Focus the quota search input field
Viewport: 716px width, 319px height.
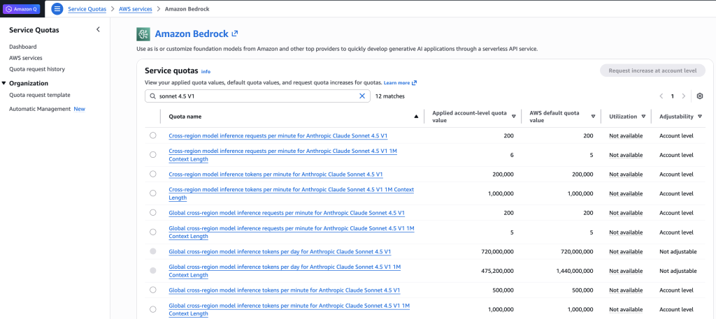[257, 96]
